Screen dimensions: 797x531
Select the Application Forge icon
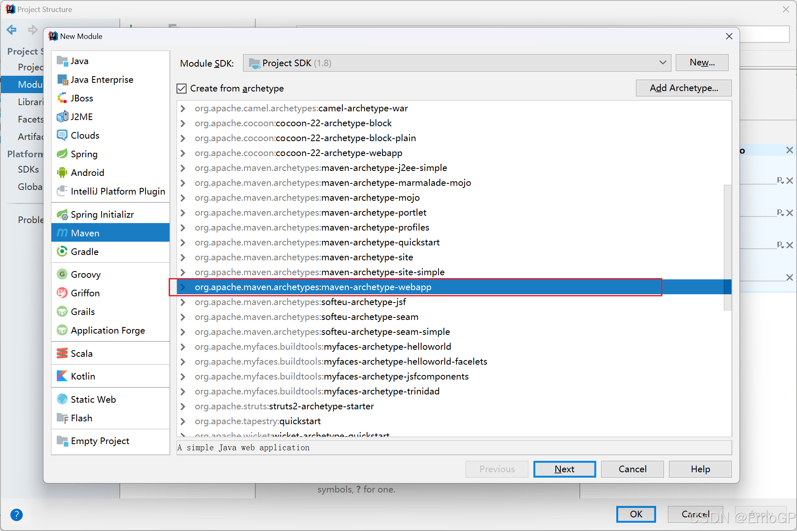click(x=62, y=330)
